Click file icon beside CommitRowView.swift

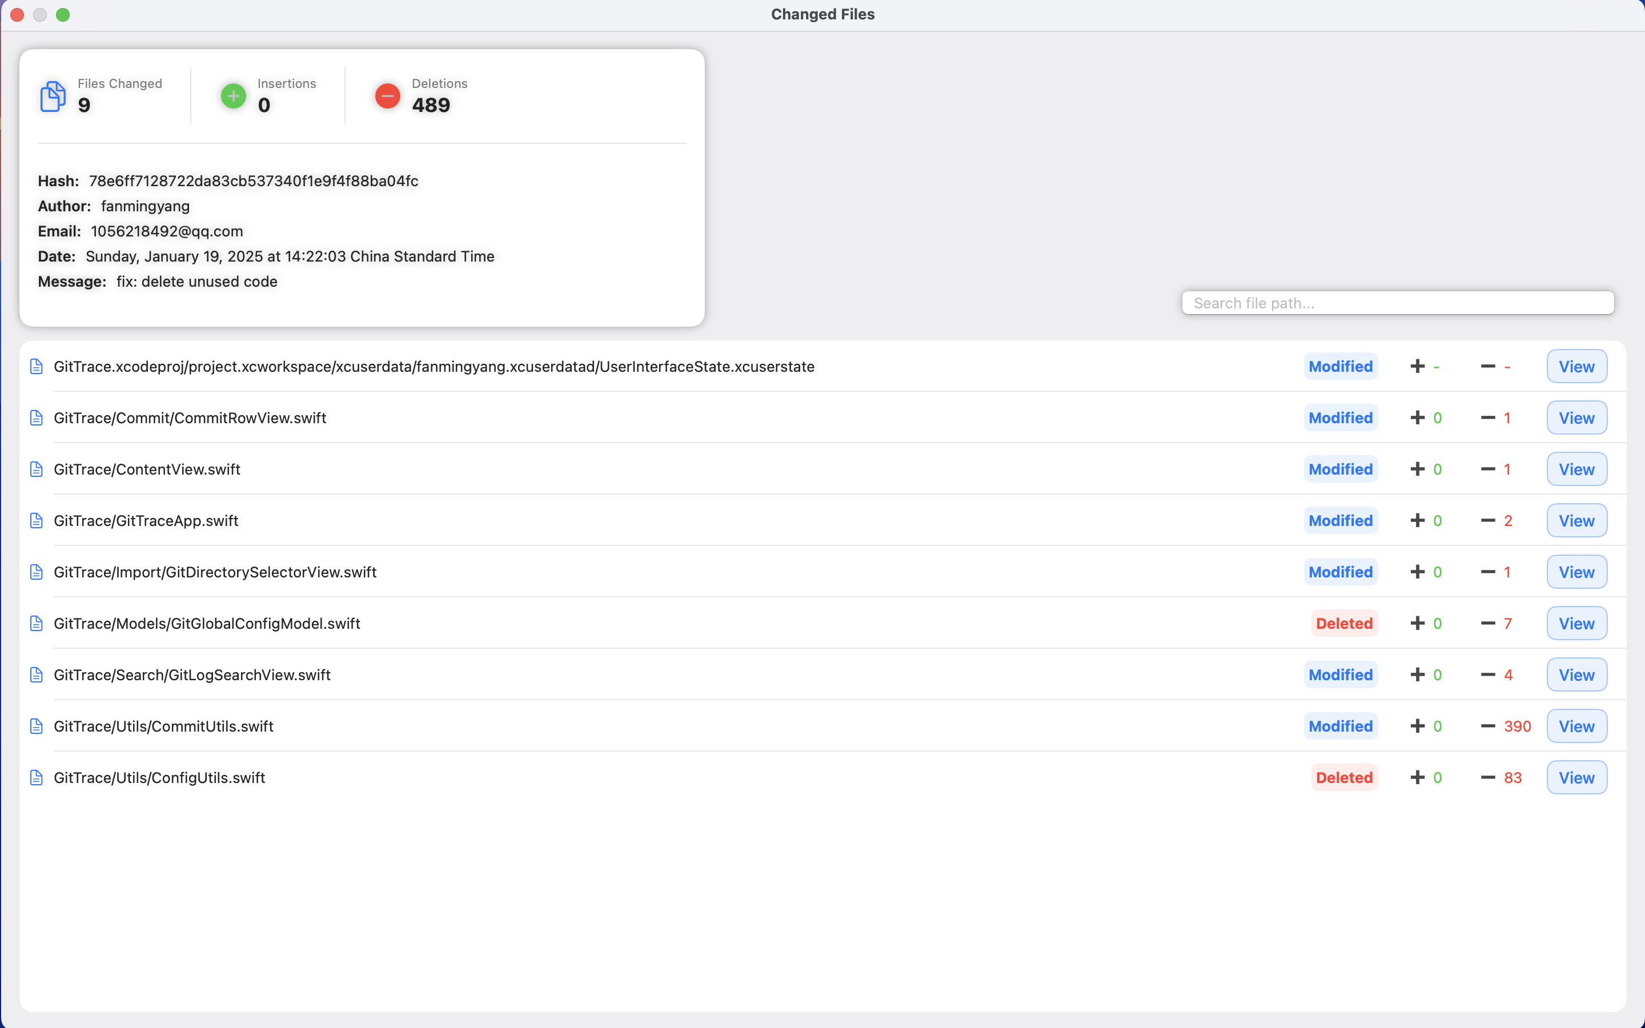[x=37, y=417]
